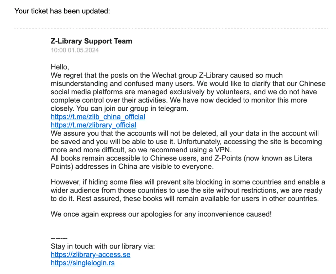336x274 pixels.
Task: Click the 'Your ticket has been updated' heading
Action: tap(62, 11)
